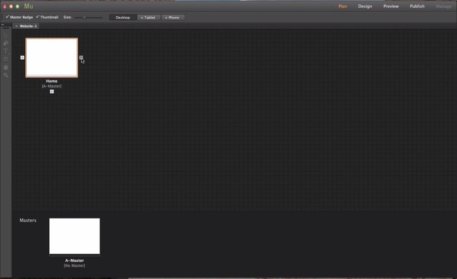Close the window with red button
This screenshot has width=457, height=279.
[5, 6]
